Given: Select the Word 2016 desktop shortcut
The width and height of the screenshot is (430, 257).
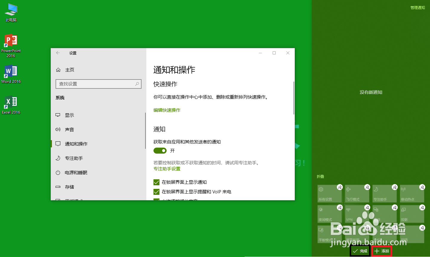Looking at the screenshot, I should 11,74.
